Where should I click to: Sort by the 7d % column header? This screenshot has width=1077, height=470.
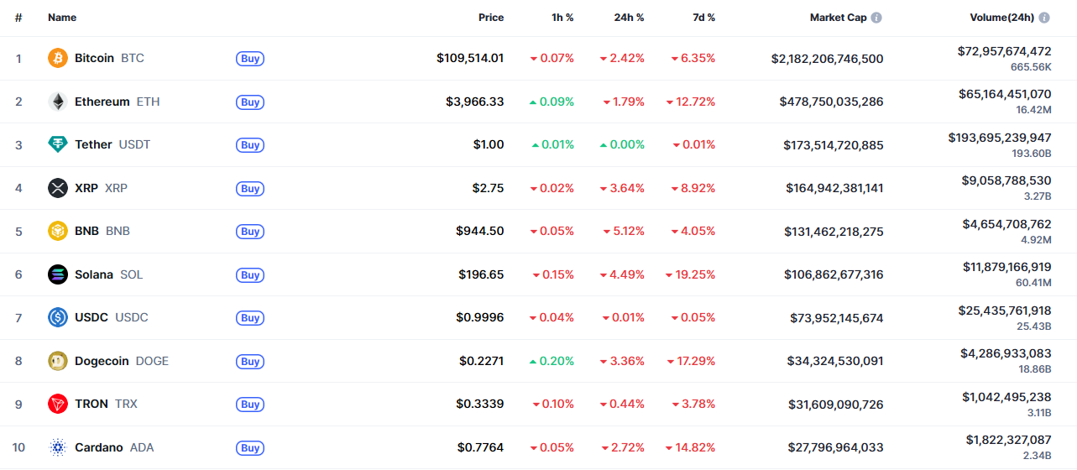click(x=704, y=18)
